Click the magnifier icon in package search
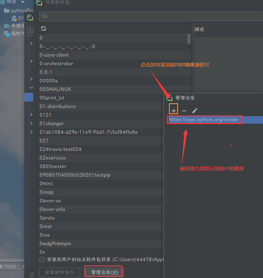The width and height of the screenshot is (263, 278). click(x=44, y=16)
